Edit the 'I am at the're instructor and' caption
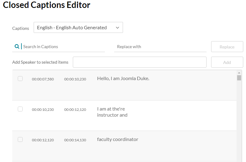The image size is (246, 162). pos(112,112)
